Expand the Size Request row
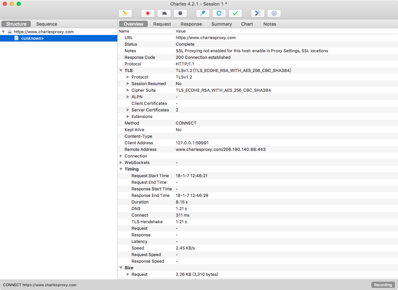Image resolution: width=398 pixels, height=290 pixels. click(x=128, y=274)
